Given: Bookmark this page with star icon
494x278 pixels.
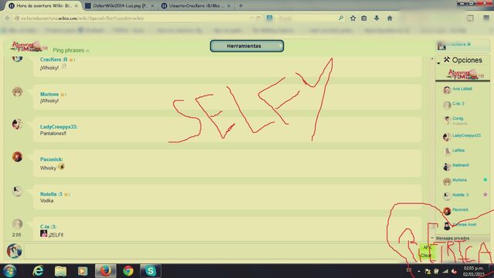Looking at the screenshot, I should click(x=353, y=18).
